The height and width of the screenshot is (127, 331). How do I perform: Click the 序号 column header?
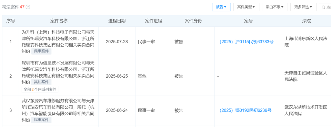tap(11, 21)
